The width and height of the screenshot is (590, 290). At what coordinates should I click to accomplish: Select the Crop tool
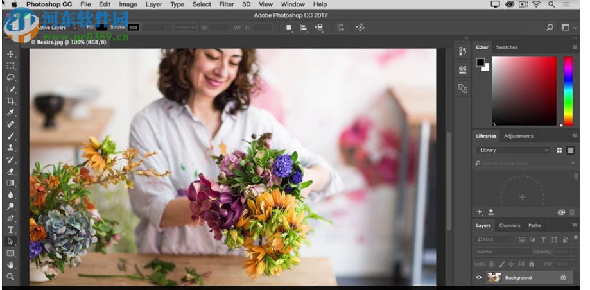pyautogui.click(x=10, y=101)
